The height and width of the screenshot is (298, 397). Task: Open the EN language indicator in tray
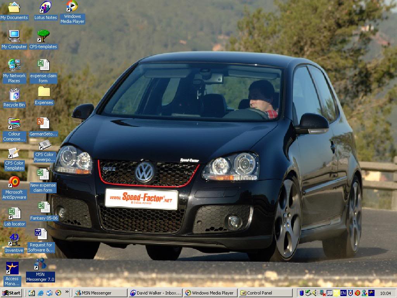point(343,293)
